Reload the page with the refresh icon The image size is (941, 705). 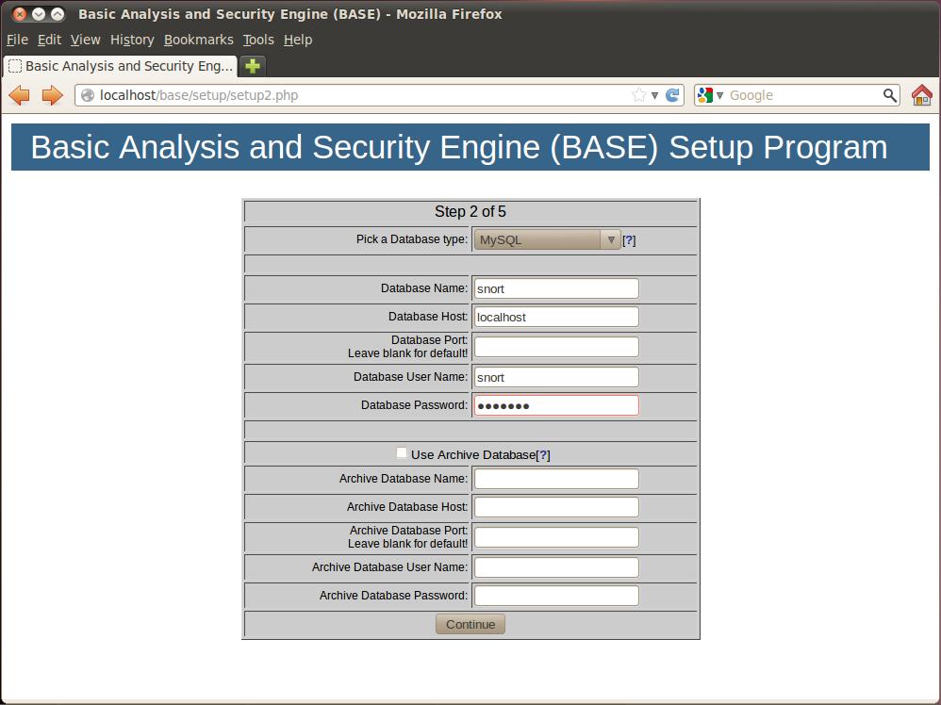coord(672,95)
